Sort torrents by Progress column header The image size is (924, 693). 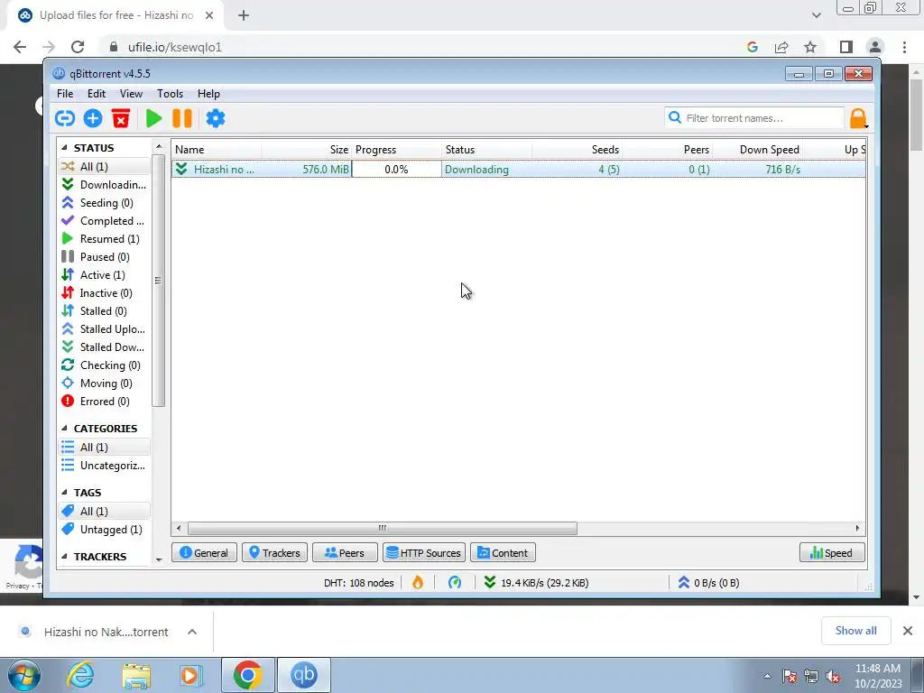(x=397, y=150)
